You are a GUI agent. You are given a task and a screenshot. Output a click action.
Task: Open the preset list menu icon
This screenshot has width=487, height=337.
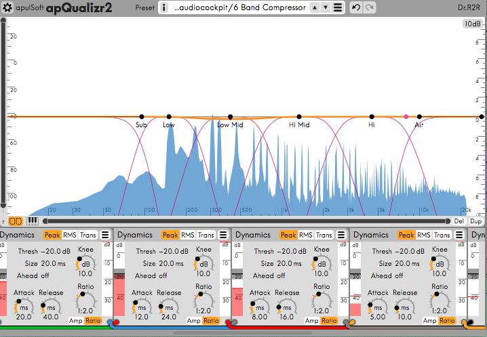click(x=338, y=7)
